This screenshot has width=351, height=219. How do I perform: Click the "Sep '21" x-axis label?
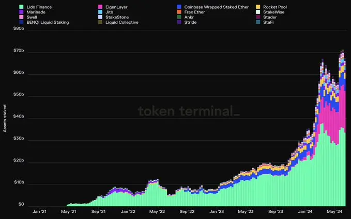(98, 211)
